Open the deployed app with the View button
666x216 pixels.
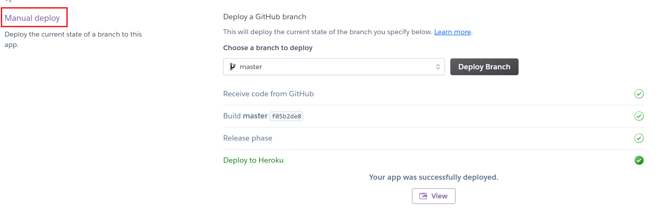[434, 196]
